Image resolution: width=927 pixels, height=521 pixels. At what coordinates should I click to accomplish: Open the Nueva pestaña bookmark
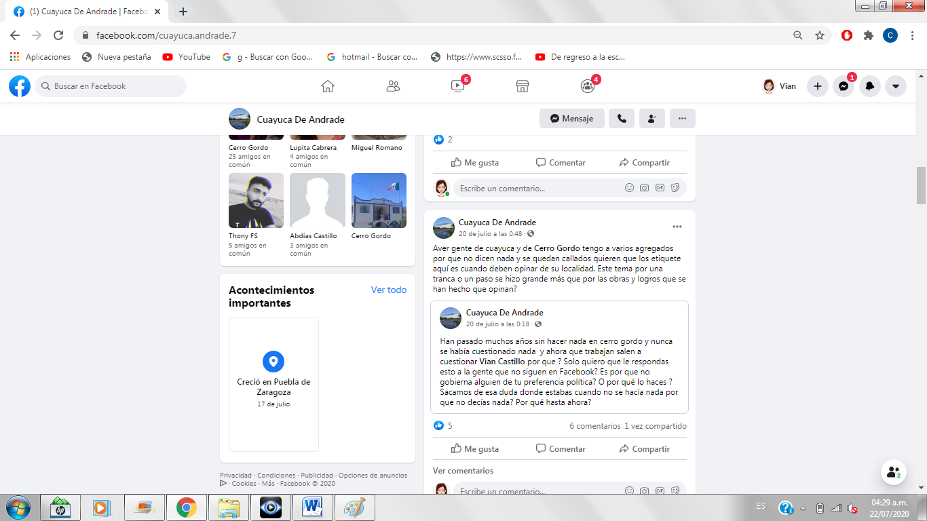(x=117, y=57)
